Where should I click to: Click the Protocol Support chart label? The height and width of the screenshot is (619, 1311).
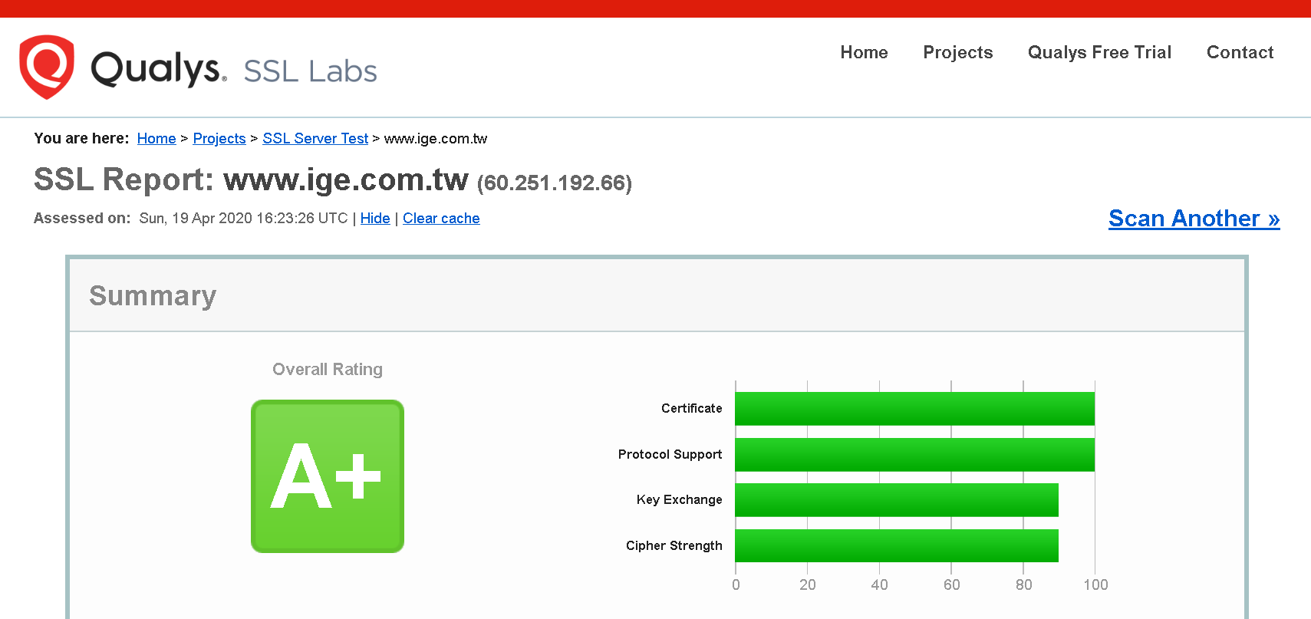(670, 454)
